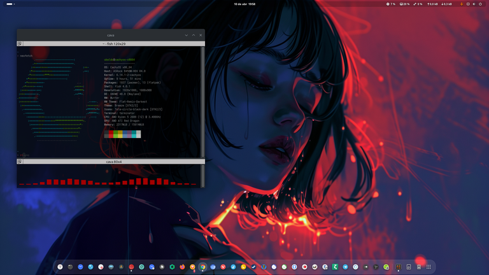Viewport: 489px width, 275px height.
Task: Open the power menu icon in top bar
Action: [480, 4]
